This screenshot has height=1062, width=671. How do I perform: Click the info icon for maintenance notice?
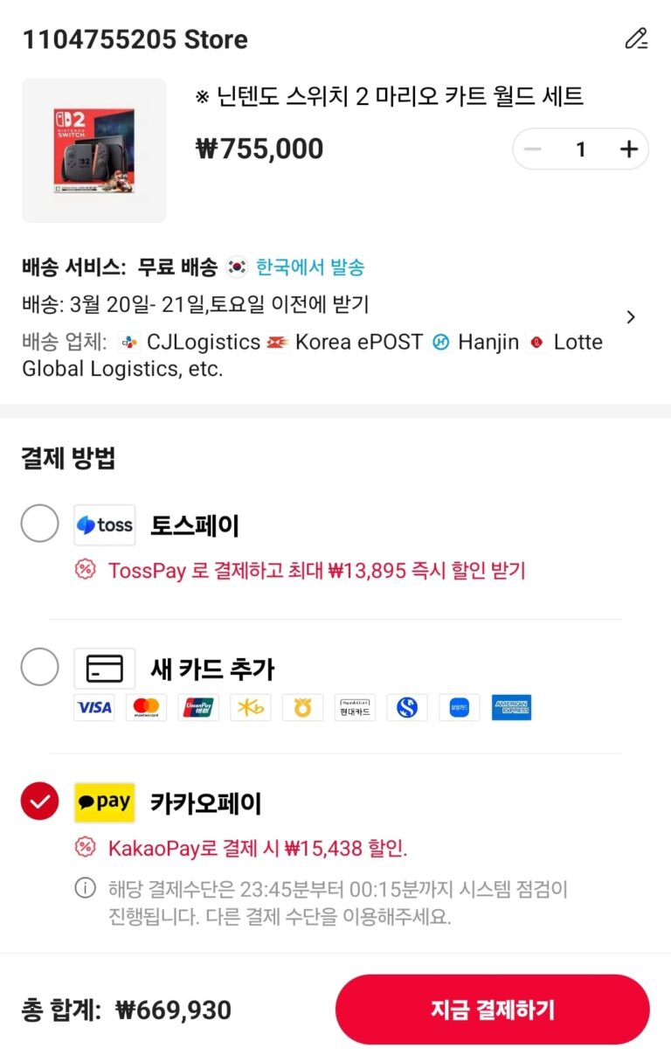[x=85, y=890]
